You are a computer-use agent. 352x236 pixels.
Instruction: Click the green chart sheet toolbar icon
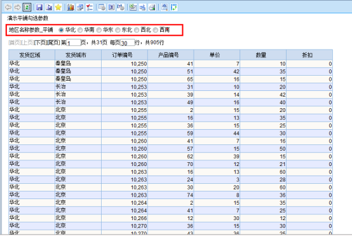tap(133, 8)
